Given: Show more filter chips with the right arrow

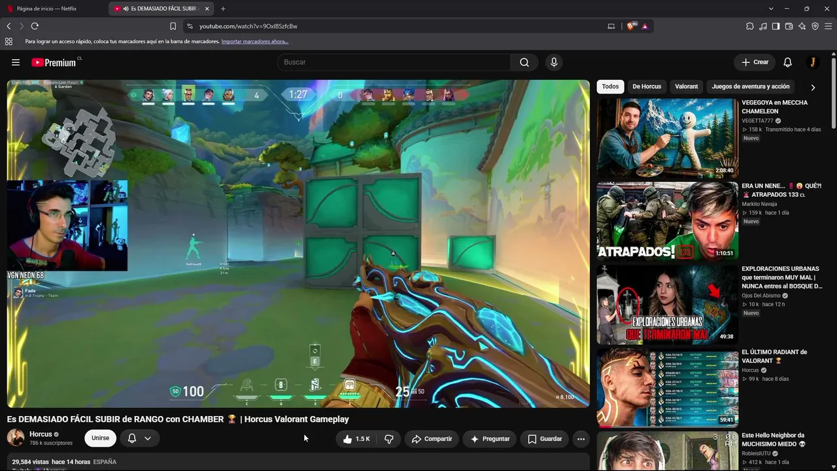Looking at the screenshot, I should (813, 87).
